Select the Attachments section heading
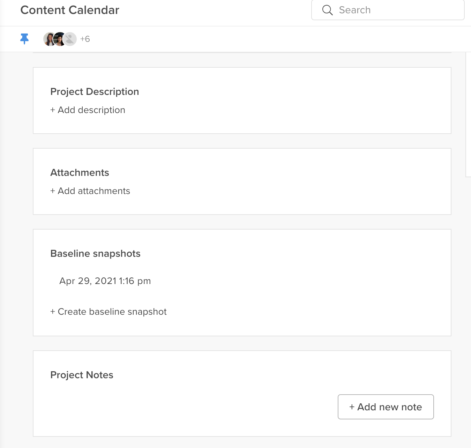This screenshot has height=448, width=471. (x=80, y=172)
